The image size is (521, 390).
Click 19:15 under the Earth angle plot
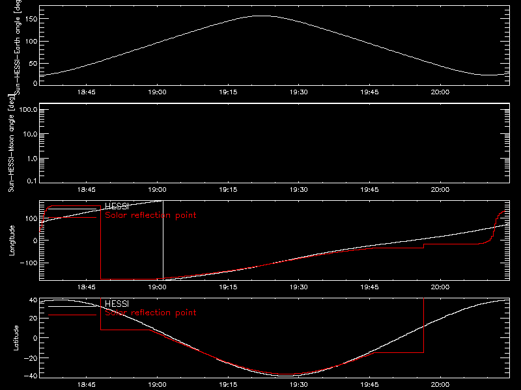coord(228,92)
